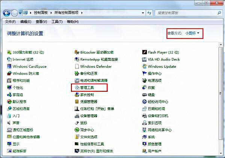The image size is (225, 158).
Task: Click the 程序和功能 icon
Action: coord(9,81)
